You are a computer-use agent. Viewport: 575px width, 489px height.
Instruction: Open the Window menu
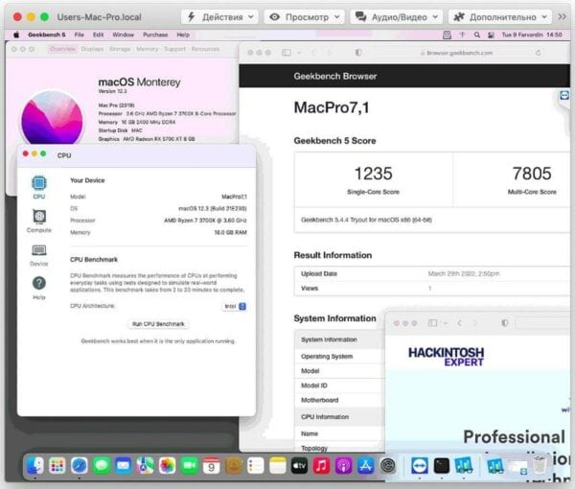pos(124,35)
